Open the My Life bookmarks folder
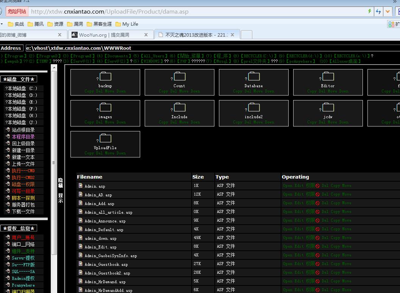Viewport: 400px width, 293px height. [127, 24]
